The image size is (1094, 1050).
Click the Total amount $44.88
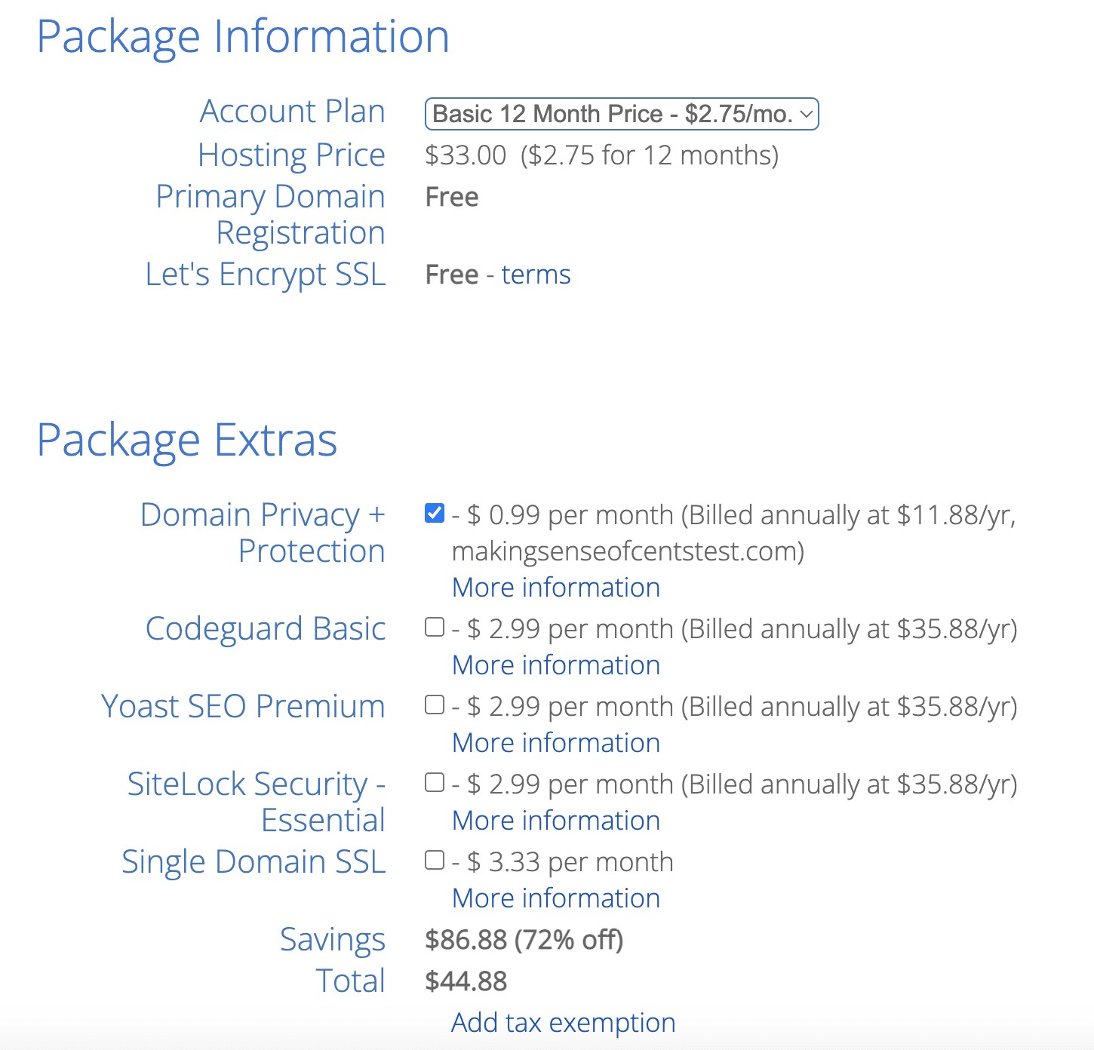466,981
